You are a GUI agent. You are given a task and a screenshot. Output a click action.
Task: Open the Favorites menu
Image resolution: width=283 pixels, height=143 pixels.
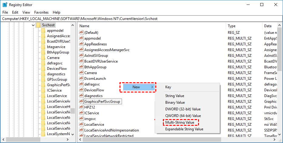tap(41, 12)
